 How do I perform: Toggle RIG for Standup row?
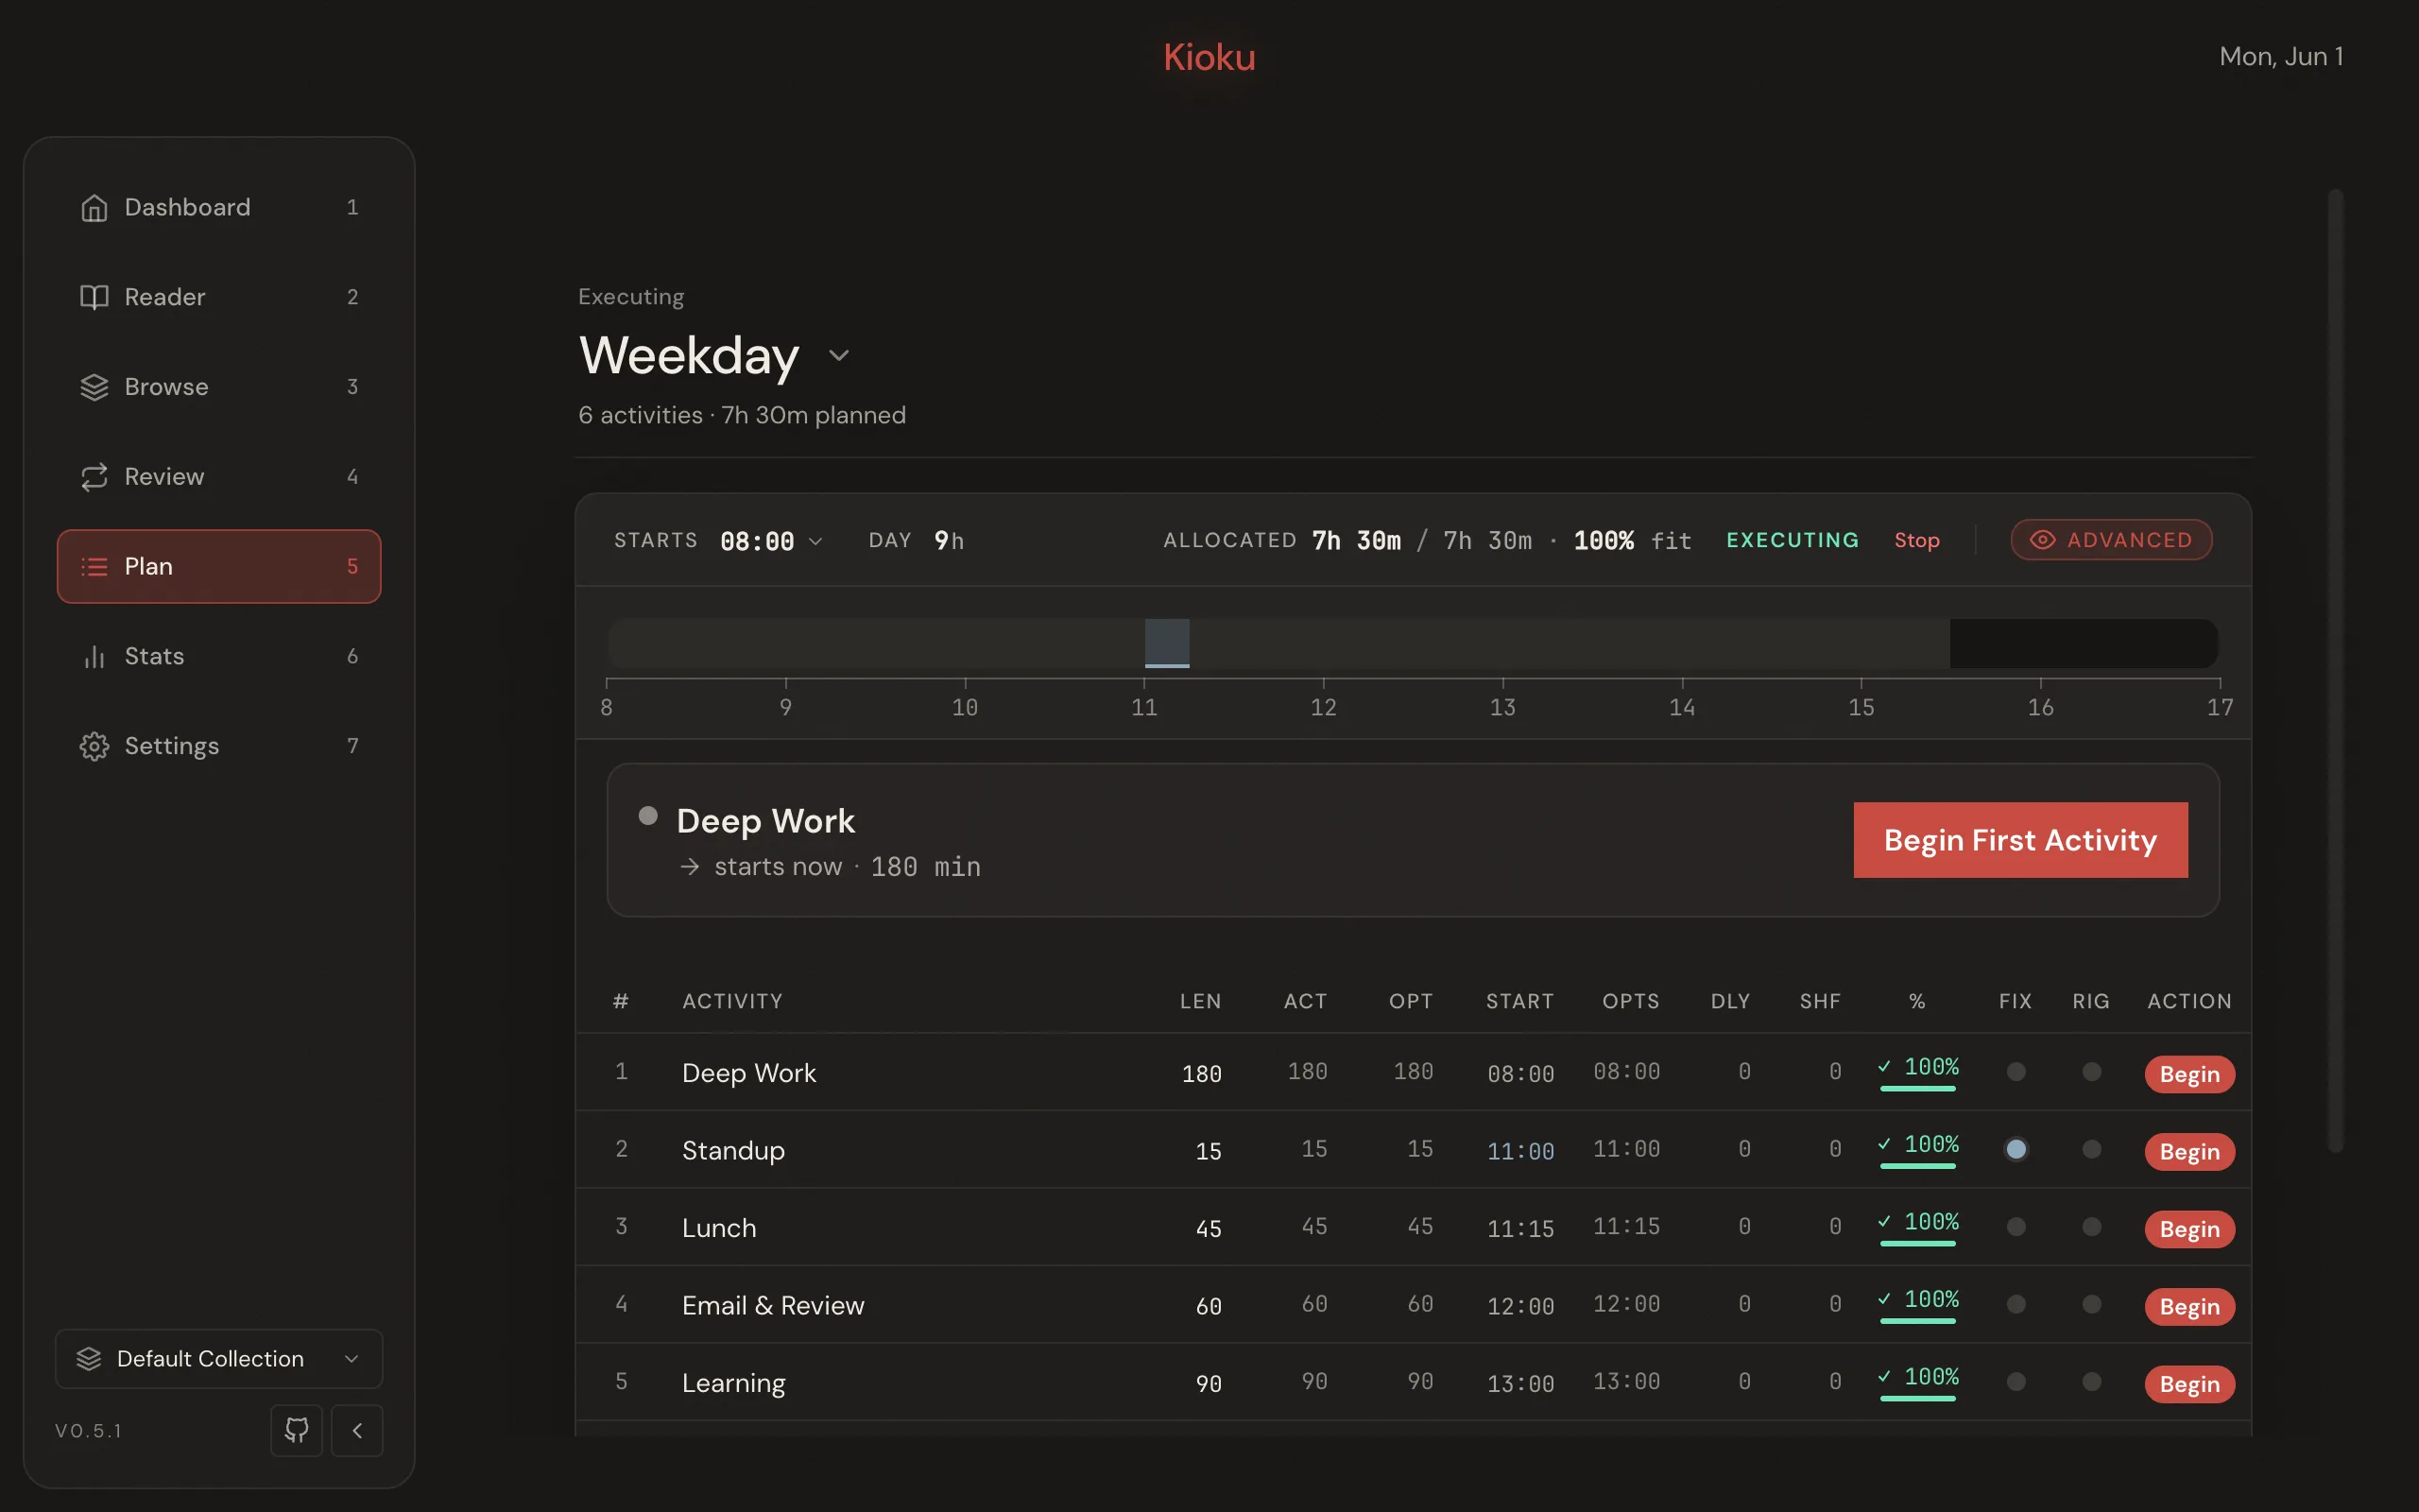point(2091,1149)
